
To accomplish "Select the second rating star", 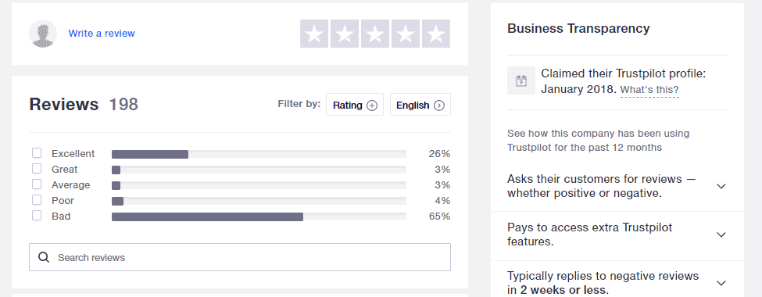I will tap(345, 34).
